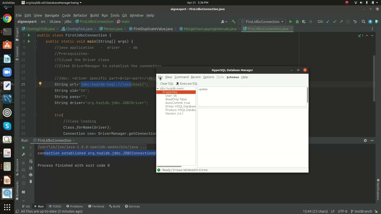This screenshot has height=214, width=381.
Task: Open Services tool window tab
Action: click(132, 206)
